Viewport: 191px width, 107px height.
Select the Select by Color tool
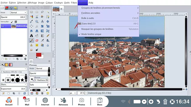(31, 17)
